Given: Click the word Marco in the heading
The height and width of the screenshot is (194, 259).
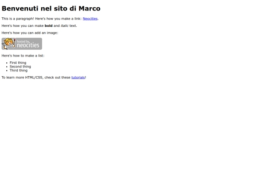Looking at the screenshot, I should click(x=90, y=9).
